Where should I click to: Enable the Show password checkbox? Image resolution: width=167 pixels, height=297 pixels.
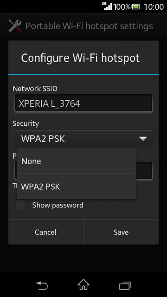(x=21, y=205)
